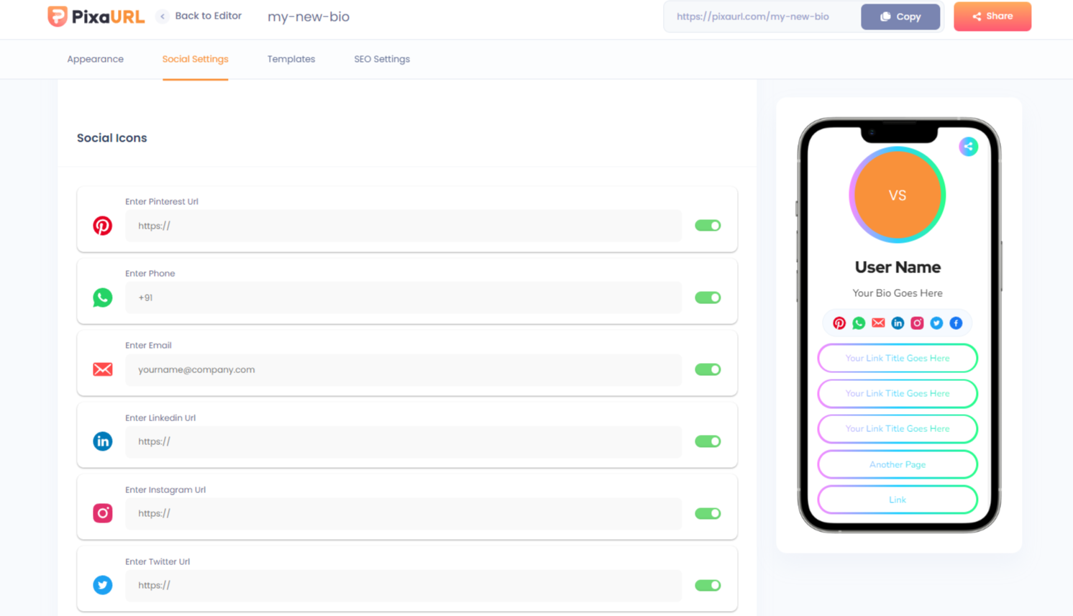
Task: Switch to the Templates tab
Action: (291, 59)
